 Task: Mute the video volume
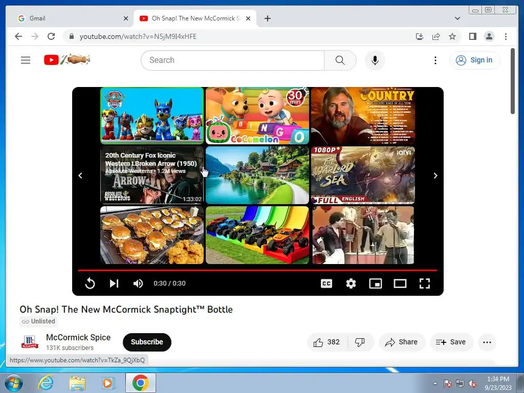click(138, 283)
